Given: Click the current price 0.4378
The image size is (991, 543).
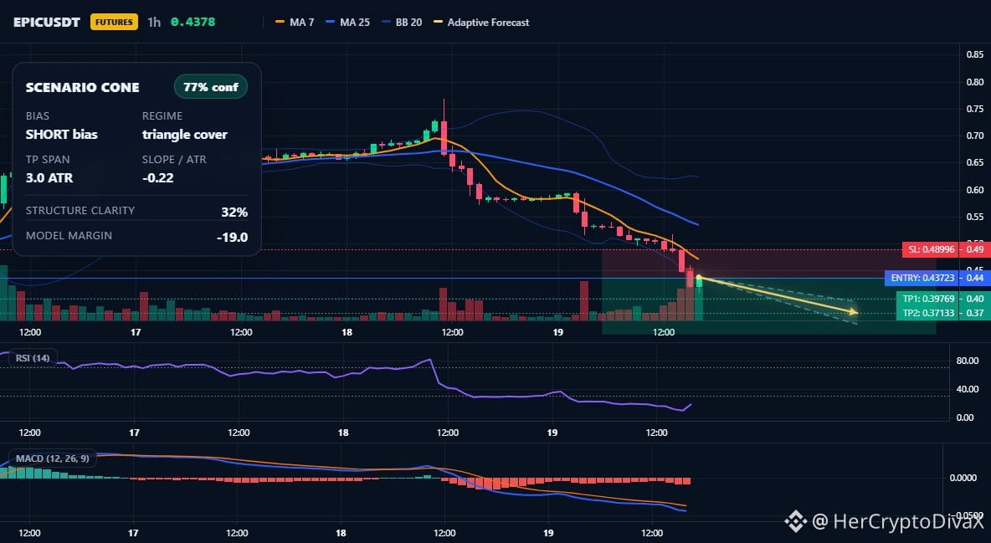Looking at the screenshot, I should click(193, 22).
